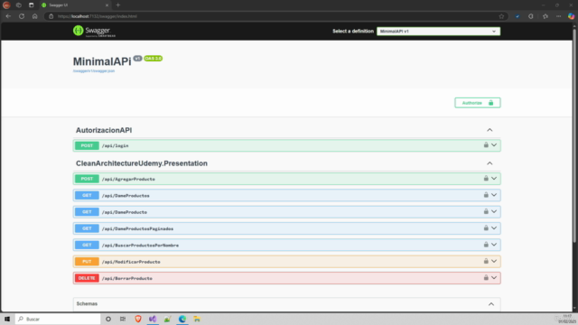Collapse the AutorizacionAPI section
Image resolution: width=578 pixels, height=325 pixels.
point(489,130)
